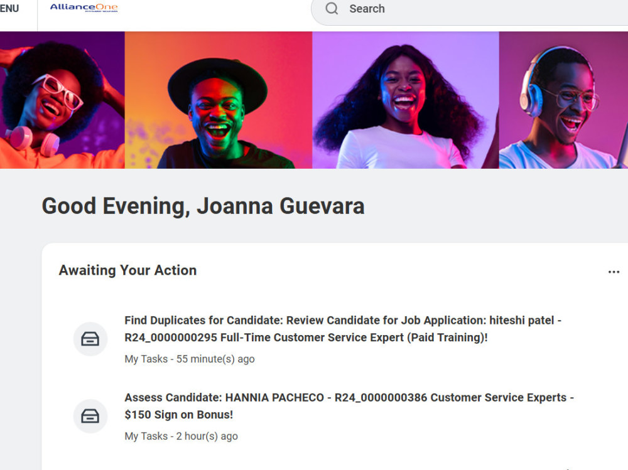Click banner photo of man wearing headphones
The height and width of the screenshot is (470, 628).
tap(563, 100)
